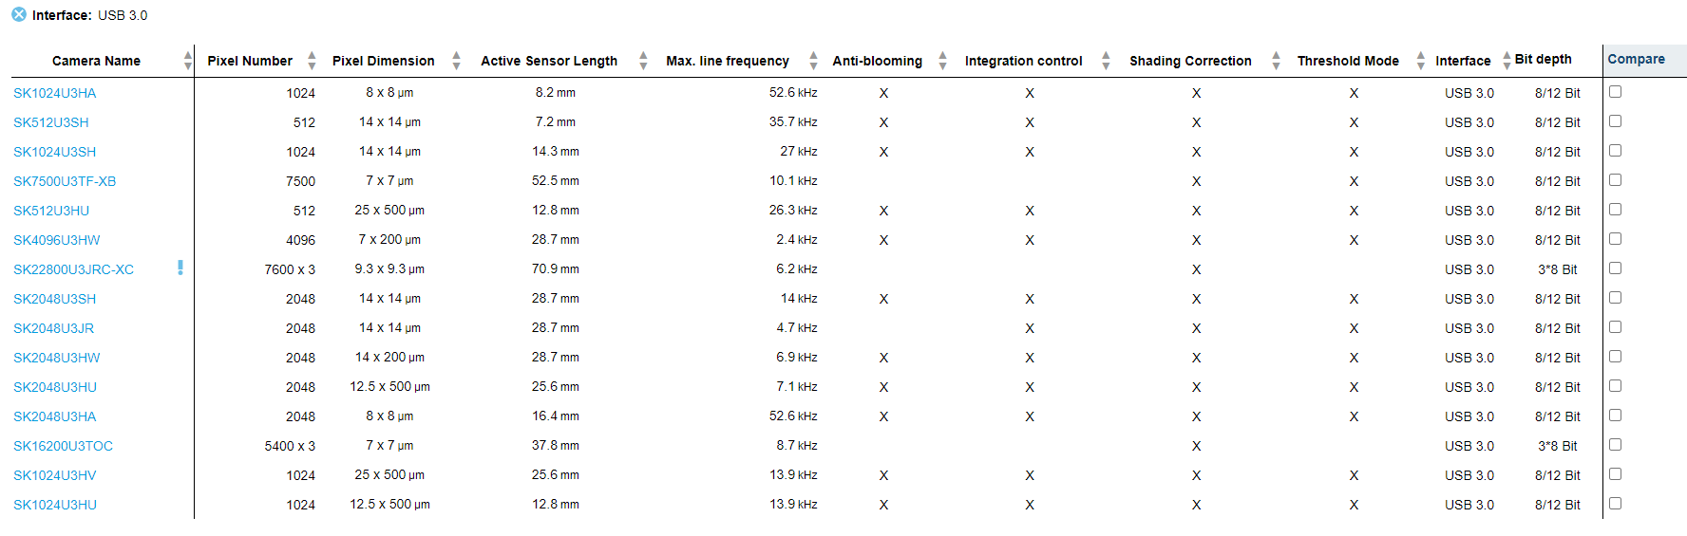The height and width of the screenshot is (536, 1687).
Task: Click the Bit depth column header
Action: (1543, 59)
